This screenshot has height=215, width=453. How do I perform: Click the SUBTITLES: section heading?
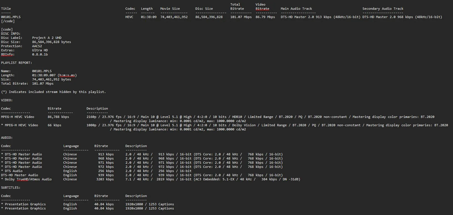click(11, 188)
